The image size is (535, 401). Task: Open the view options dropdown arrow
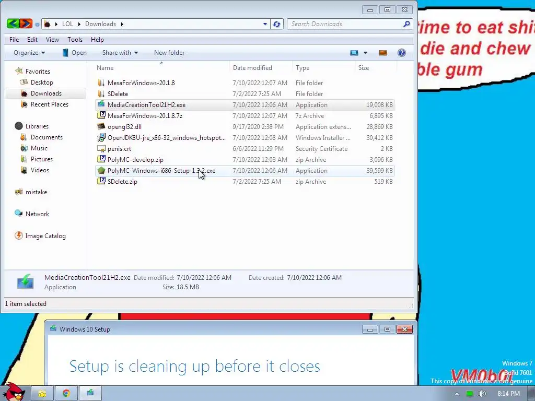(365, 53)
